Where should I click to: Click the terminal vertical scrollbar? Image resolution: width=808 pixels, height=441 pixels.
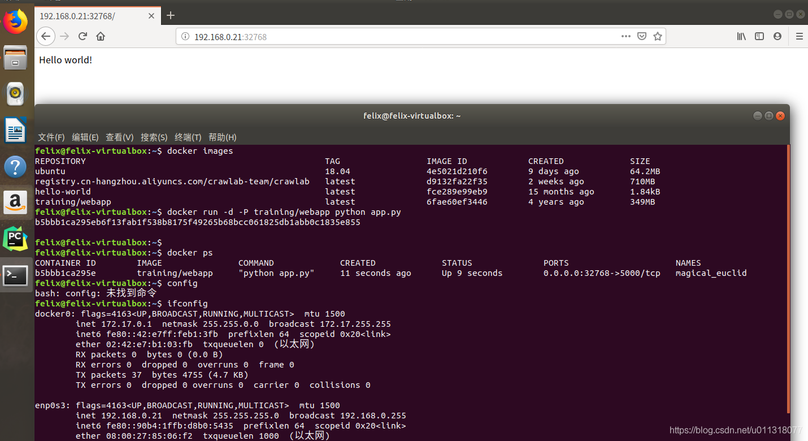point(788,279)
